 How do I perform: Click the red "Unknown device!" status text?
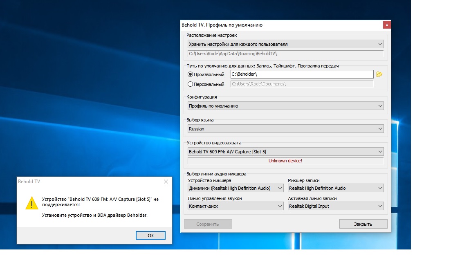285,161
